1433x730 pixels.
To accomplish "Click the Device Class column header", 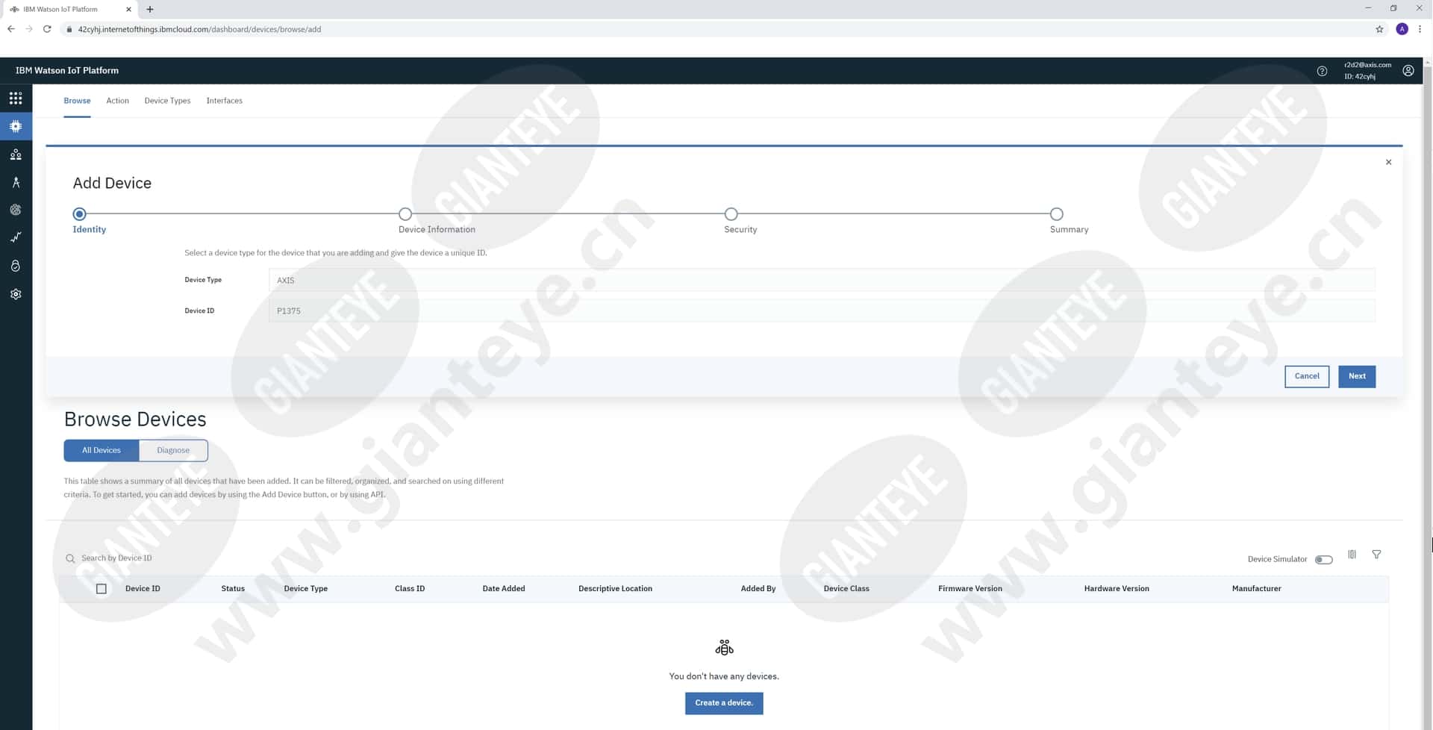I will click(x=846, y=589).
